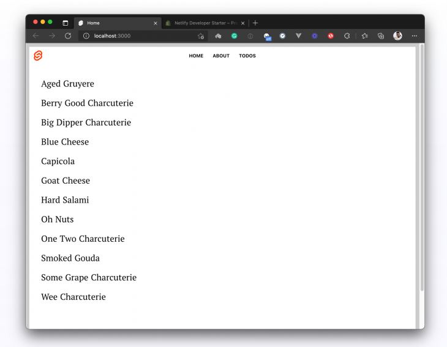Click the Smoked Gouda list entry
447x347 pixels.
(x=70, y=258)
